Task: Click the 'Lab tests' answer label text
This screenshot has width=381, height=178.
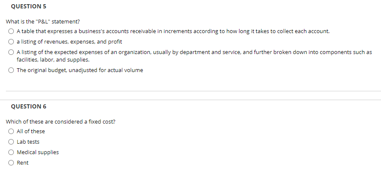Action: pyautogui.click(x=28, y=142)
